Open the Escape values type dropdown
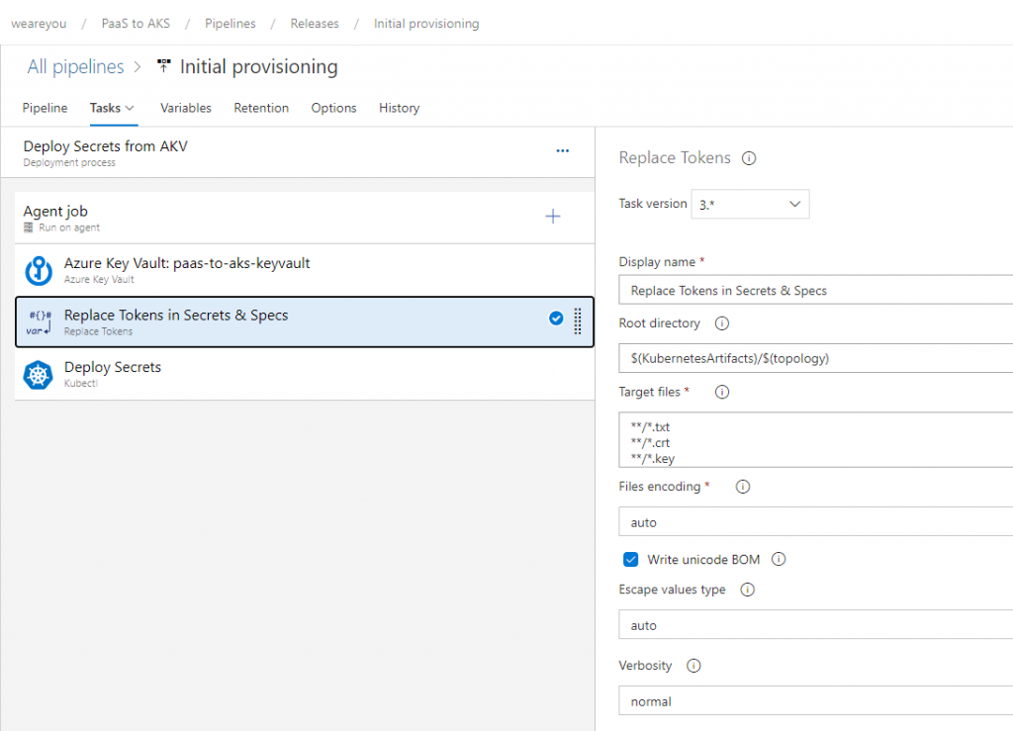Screen dimensions: 1013x731 click(x=815, y=624)
